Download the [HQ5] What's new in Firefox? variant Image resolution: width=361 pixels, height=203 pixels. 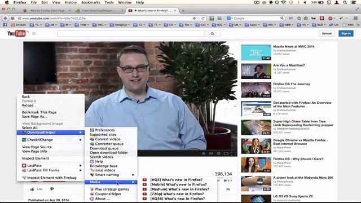click(x=177, y=179)
